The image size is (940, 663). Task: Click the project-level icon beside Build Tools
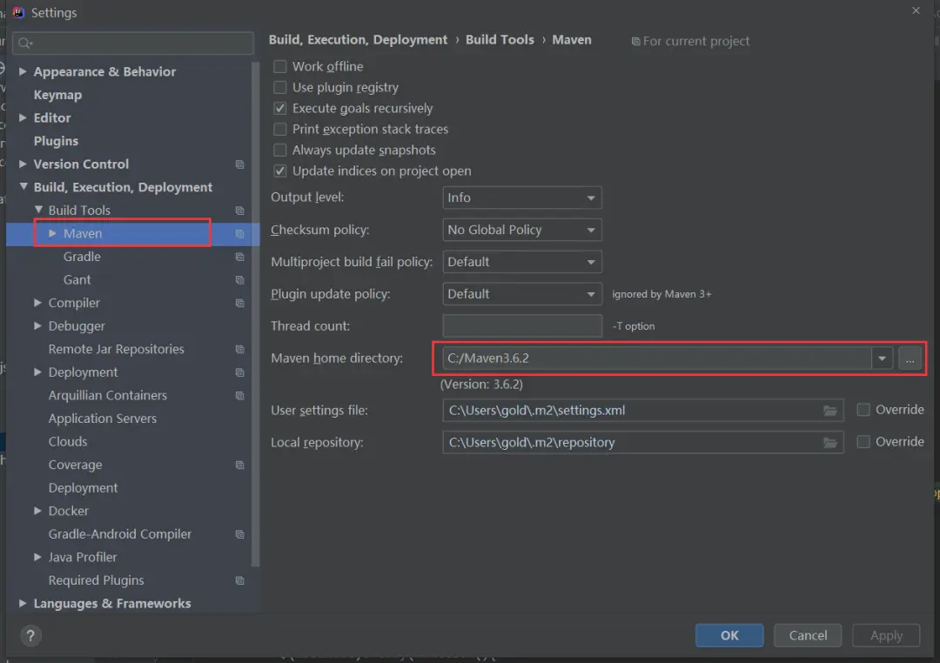[x=240, y=211]
